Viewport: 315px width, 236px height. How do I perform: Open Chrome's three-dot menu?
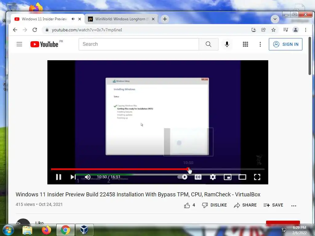coord(305,30)
